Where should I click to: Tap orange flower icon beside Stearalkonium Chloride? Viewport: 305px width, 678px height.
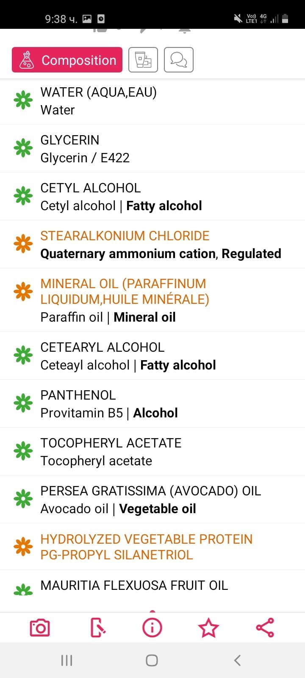click(23, 244)
